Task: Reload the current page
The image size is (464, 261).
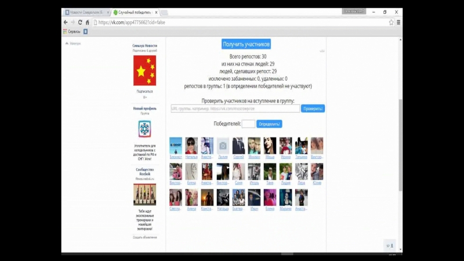Action: (80, 22)
